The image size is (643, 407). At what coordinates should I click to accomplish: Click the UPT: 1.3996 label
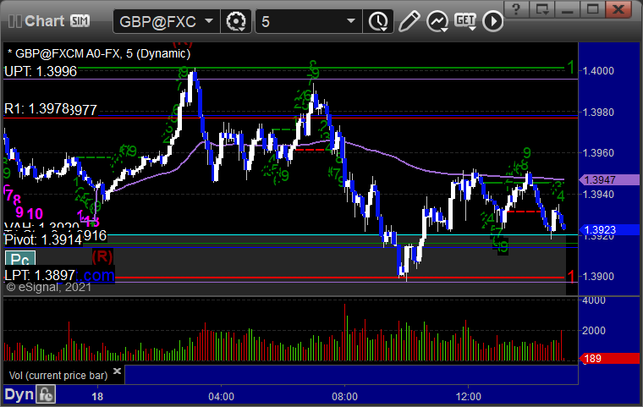(x=41, y=71)
